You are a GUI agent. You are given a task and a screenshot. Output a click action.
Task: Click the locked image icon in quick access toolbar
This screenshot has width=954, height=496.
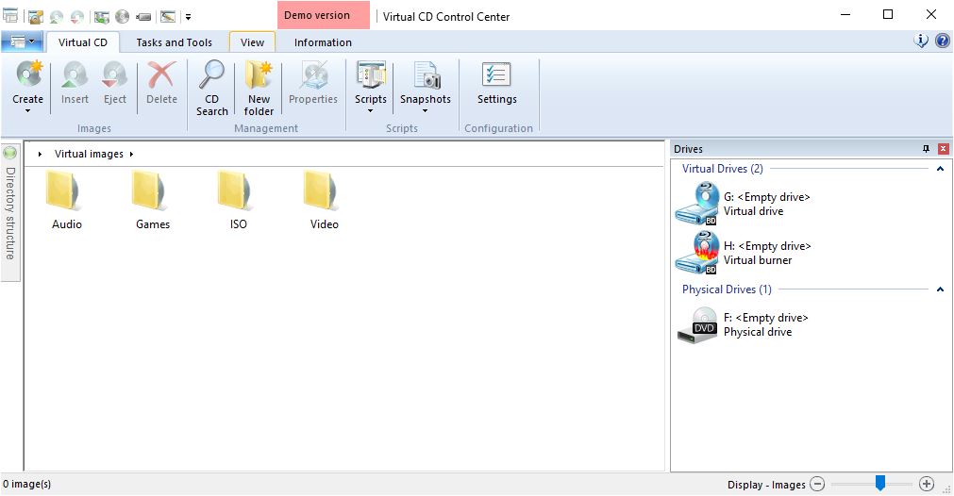coord(36,16)
